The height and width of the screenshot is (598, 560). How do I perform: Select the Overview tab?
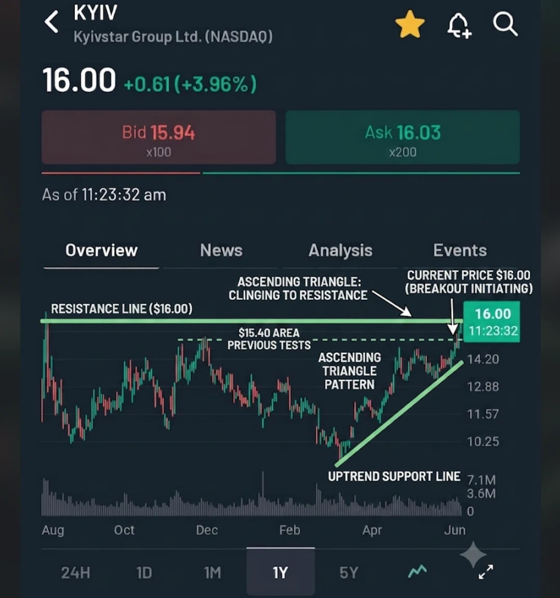coord(101,250)
